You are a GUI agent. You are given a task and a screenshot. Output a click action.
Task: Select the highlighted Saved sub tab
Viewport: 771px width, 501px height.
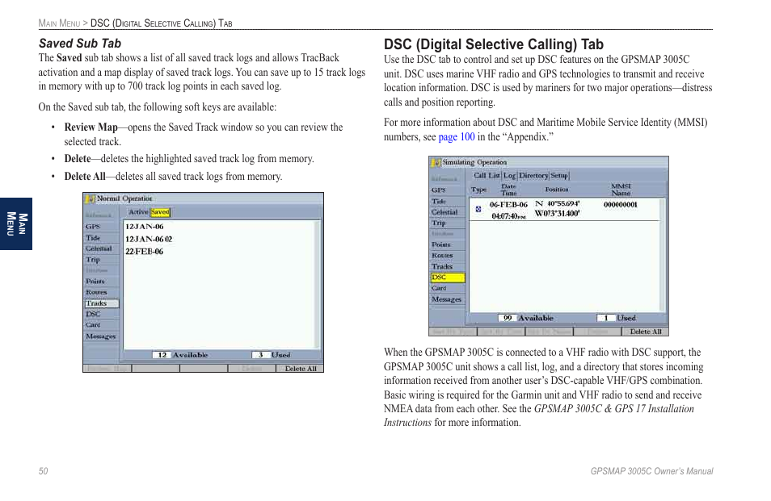pyautogui.click(x=160, y=212)
